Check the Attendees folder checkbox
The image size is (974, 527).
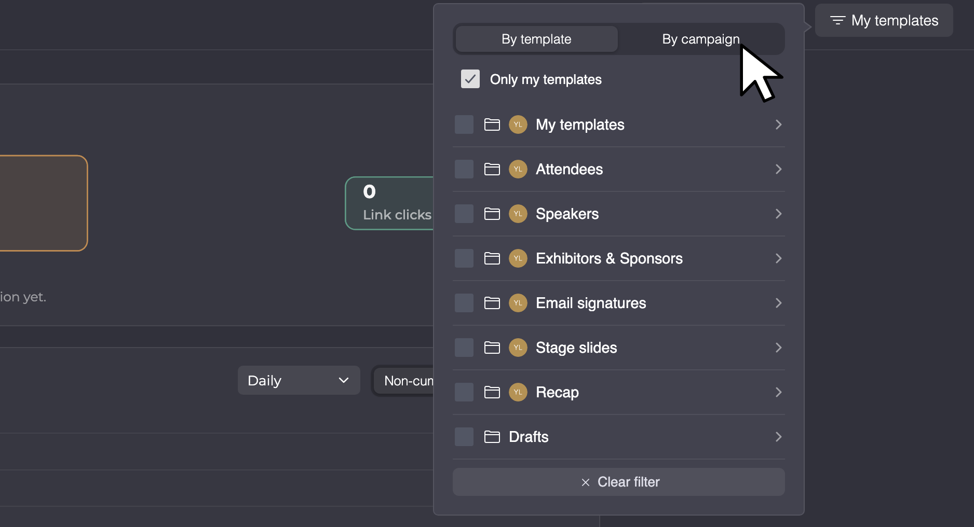(464, 169)
